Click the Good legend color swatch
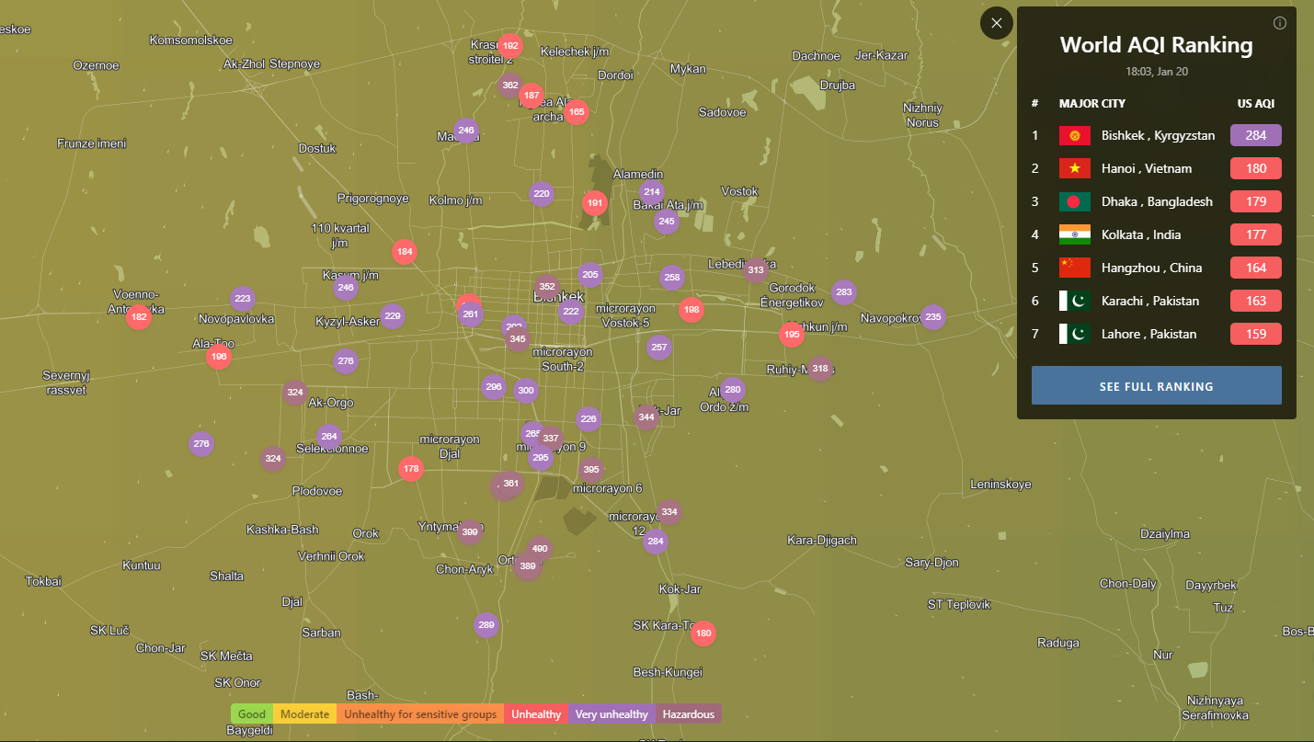This screenshot has height=742, width=1314. pos(251,714)
